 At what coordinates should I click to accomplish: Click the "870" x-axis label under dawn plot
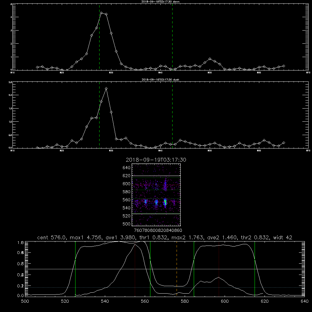pyautogui.click(x=308, y=73)
